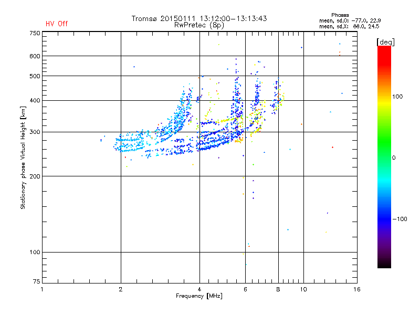
Task: Click the y-axis tick label '100' left of the plot
Action: point(35,252)
